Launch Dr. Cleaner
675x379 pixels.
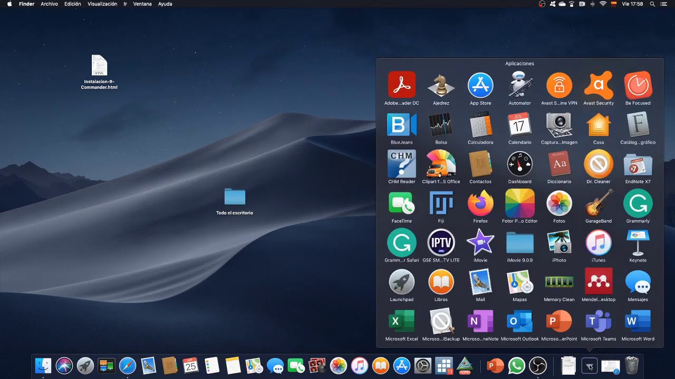click(x=599, y=164)
